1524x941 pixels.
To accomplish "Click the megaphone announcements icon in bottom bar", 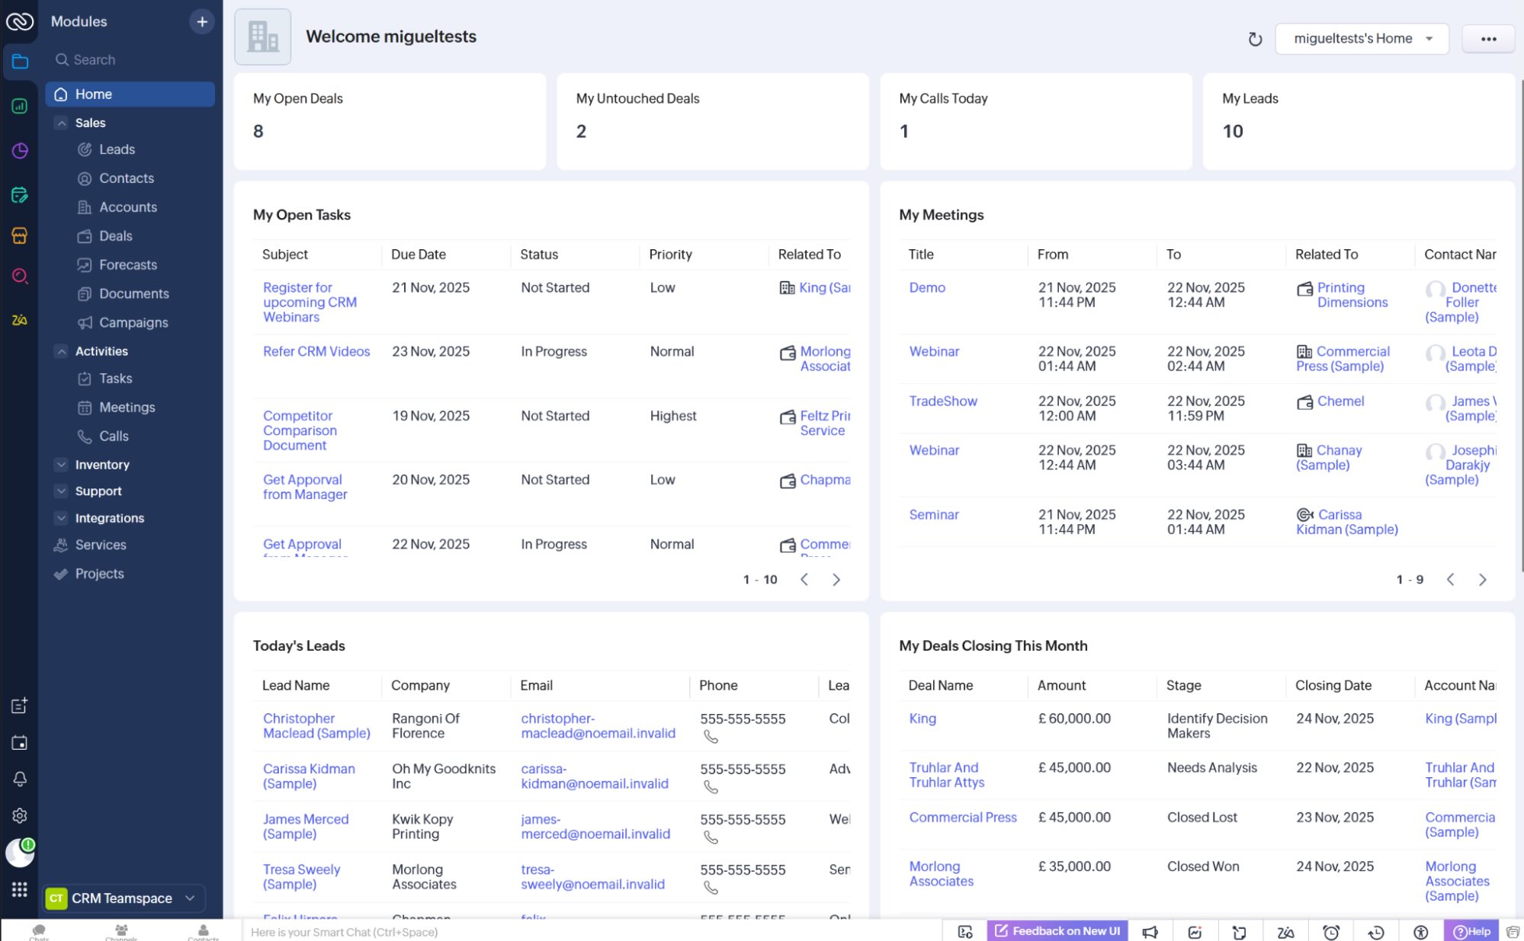I will pos(1151,931).
